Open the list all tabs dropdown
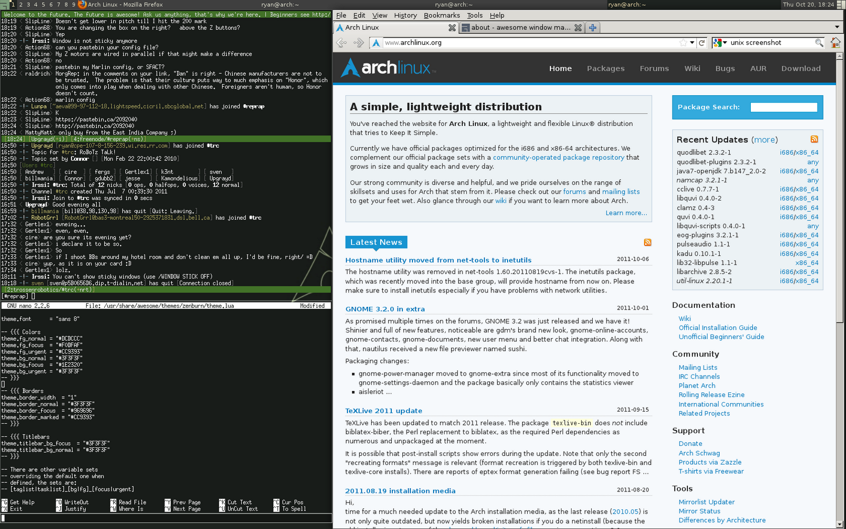 pyautogui.click(x=837, y=27)
